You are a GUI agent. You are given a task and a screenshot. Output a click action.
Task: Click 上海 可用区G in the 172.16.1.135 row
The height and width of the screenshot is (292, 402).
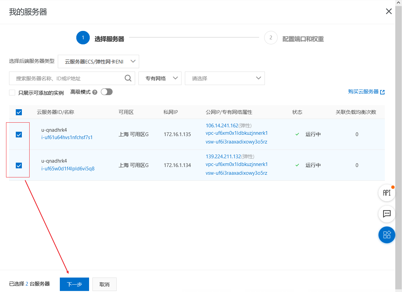click(x=133, y=134)
